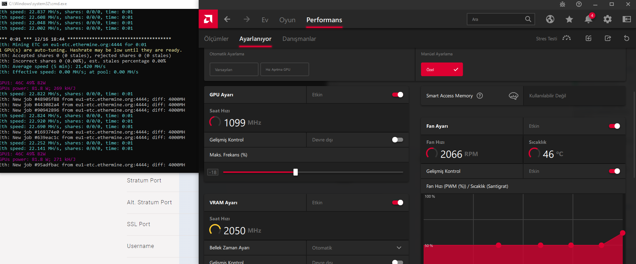The image size is (636, 264).
Task: Click the -18 Maks. Frekans value box
Action: coord(213,172)
